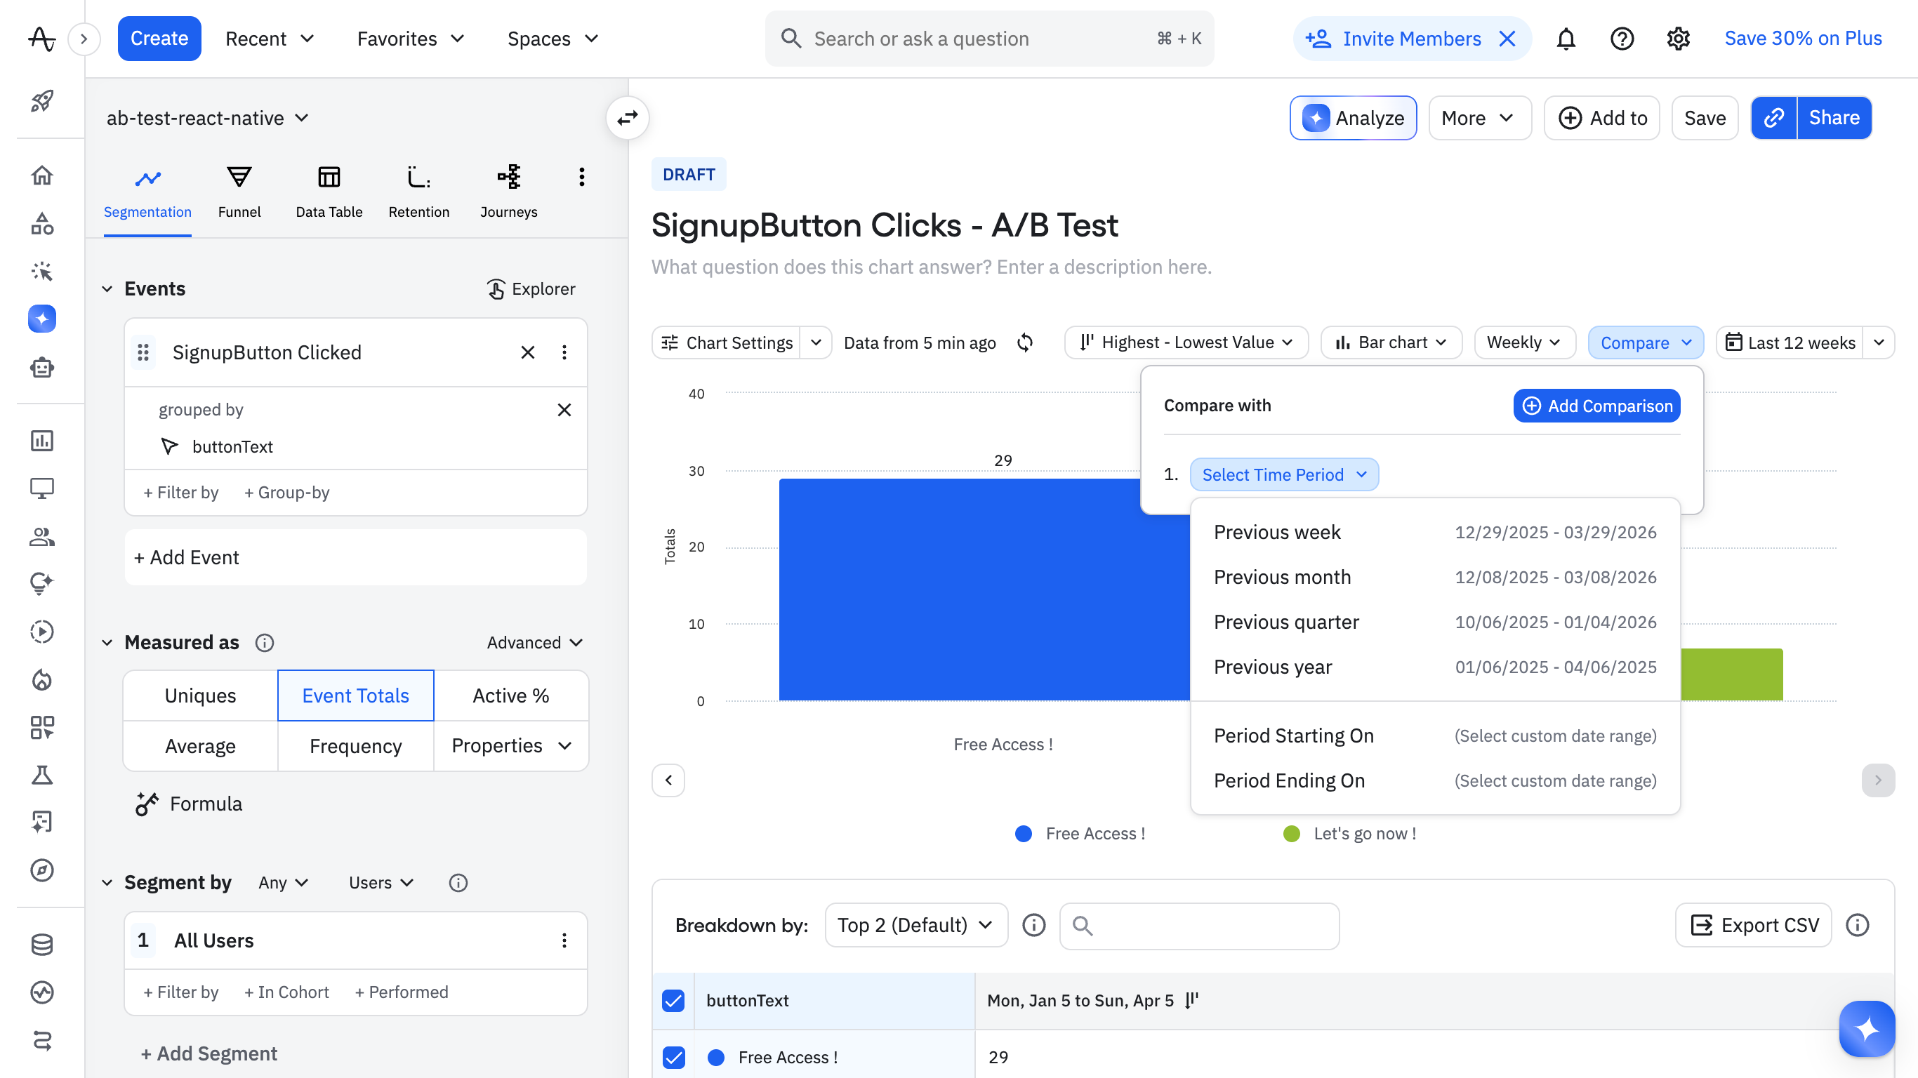The image size is (1918, 1078).
Task: Choose Previous quarter from the list
Action: (1286, 623)
